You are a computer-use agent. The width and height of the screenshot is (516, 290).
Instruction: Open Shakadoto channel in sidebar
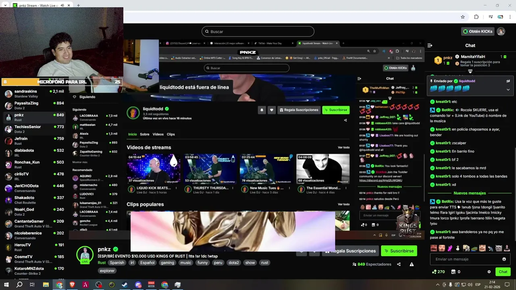pyautogui.click(x=34, y=200)
